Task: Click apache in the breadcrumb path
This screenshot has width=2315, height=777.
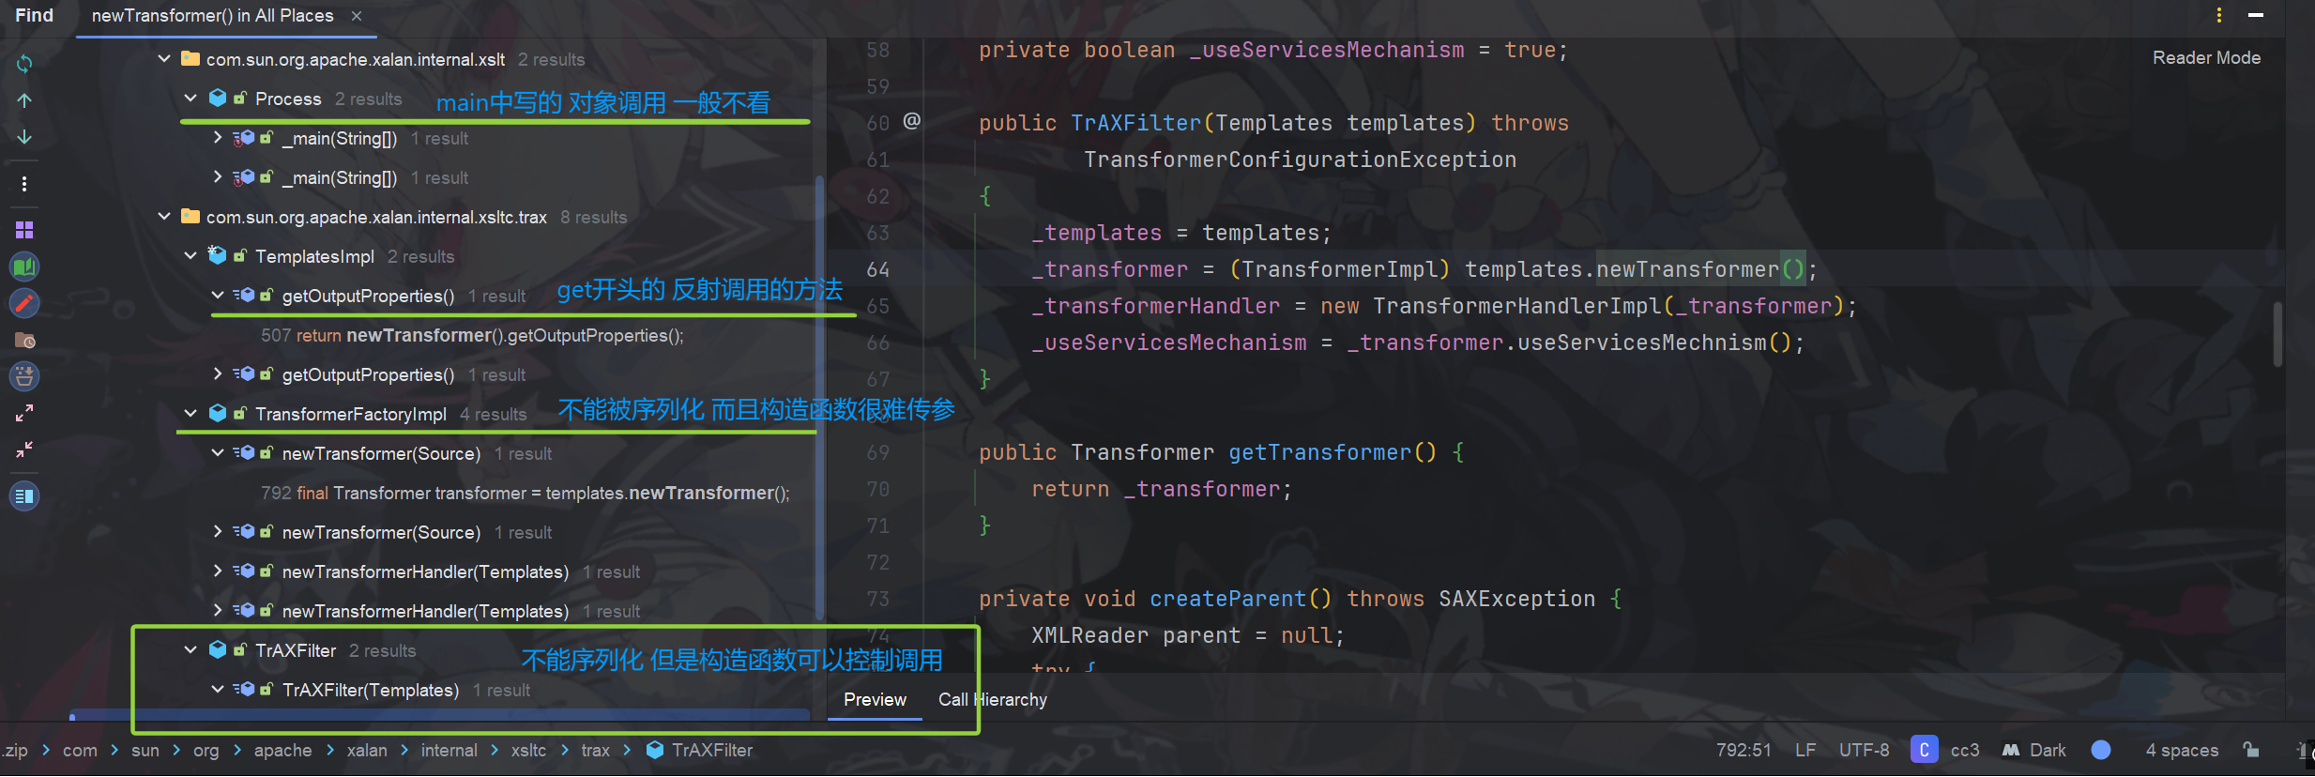Action: (282, 750)
